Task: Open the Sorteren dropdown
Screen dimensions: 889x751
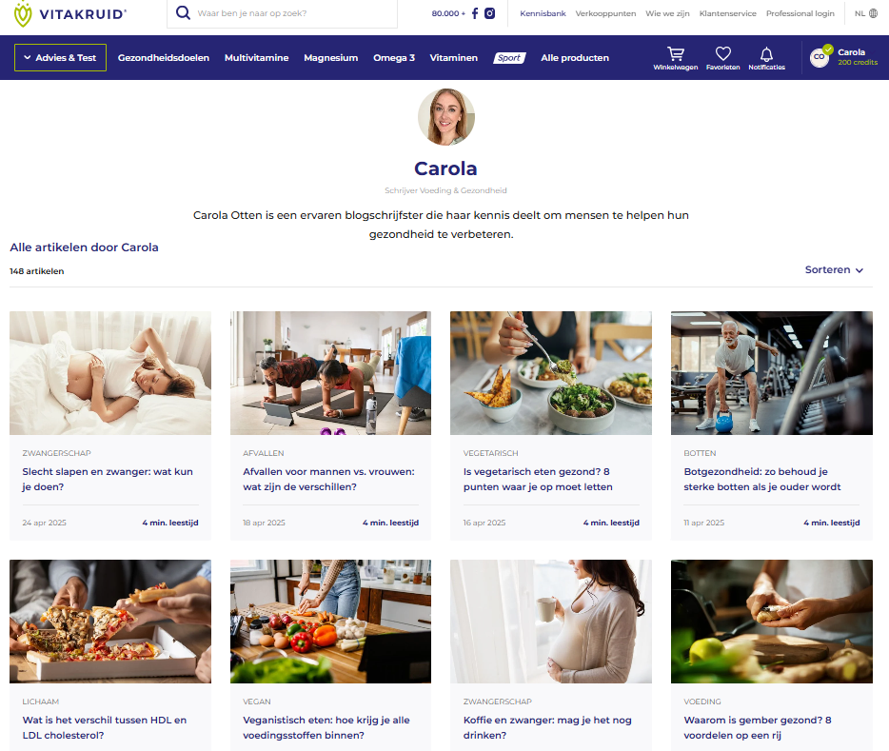Action: [834, 269]
